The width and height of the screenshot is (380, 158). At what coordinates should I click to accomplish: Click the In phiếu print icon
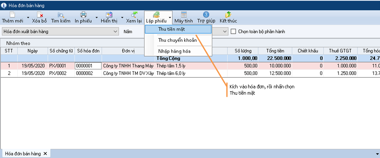pyautogui.click(x=83, y=14)
